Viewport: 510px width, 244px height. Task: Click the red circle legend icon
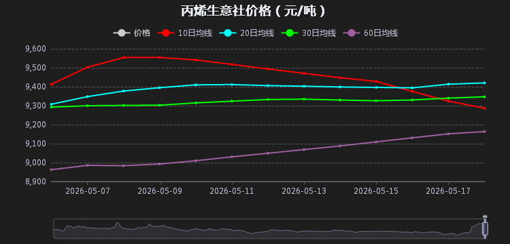pyautogui.click(x=166, y=33)
